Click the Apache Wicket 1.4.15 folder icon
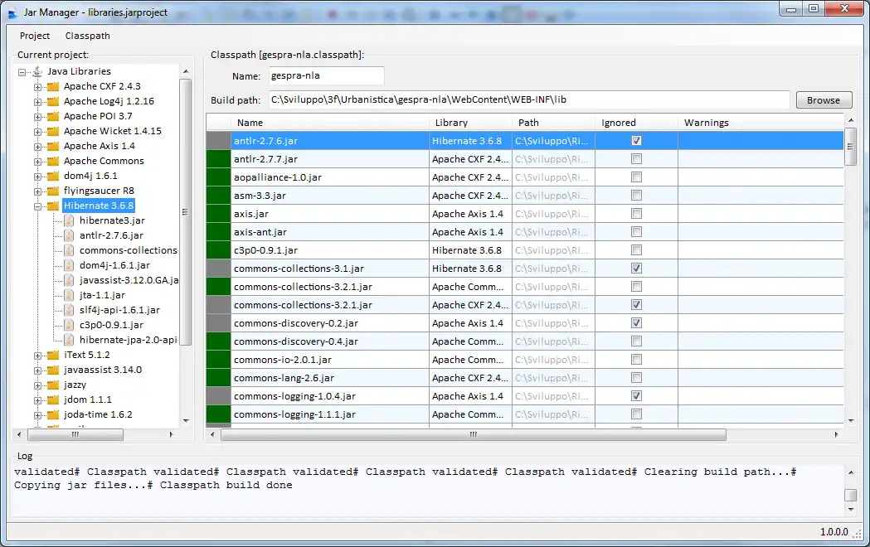870x547 pixels. [x=53, y=131]
